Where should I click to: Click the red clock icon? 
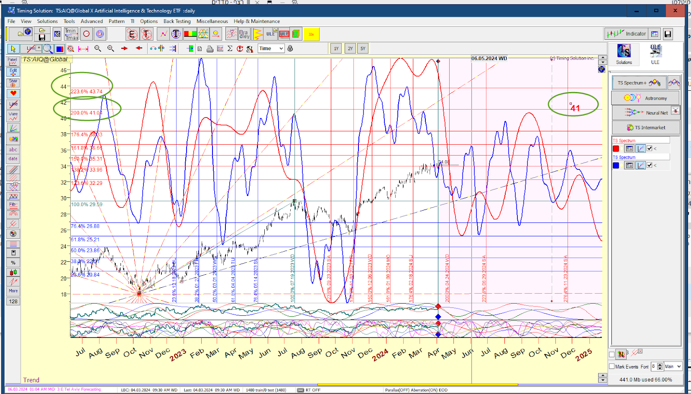pyautogui.click(x=86, y=34)
